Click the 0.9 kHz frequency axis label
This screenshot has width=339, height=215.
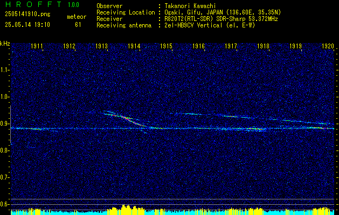pos(4,124)
